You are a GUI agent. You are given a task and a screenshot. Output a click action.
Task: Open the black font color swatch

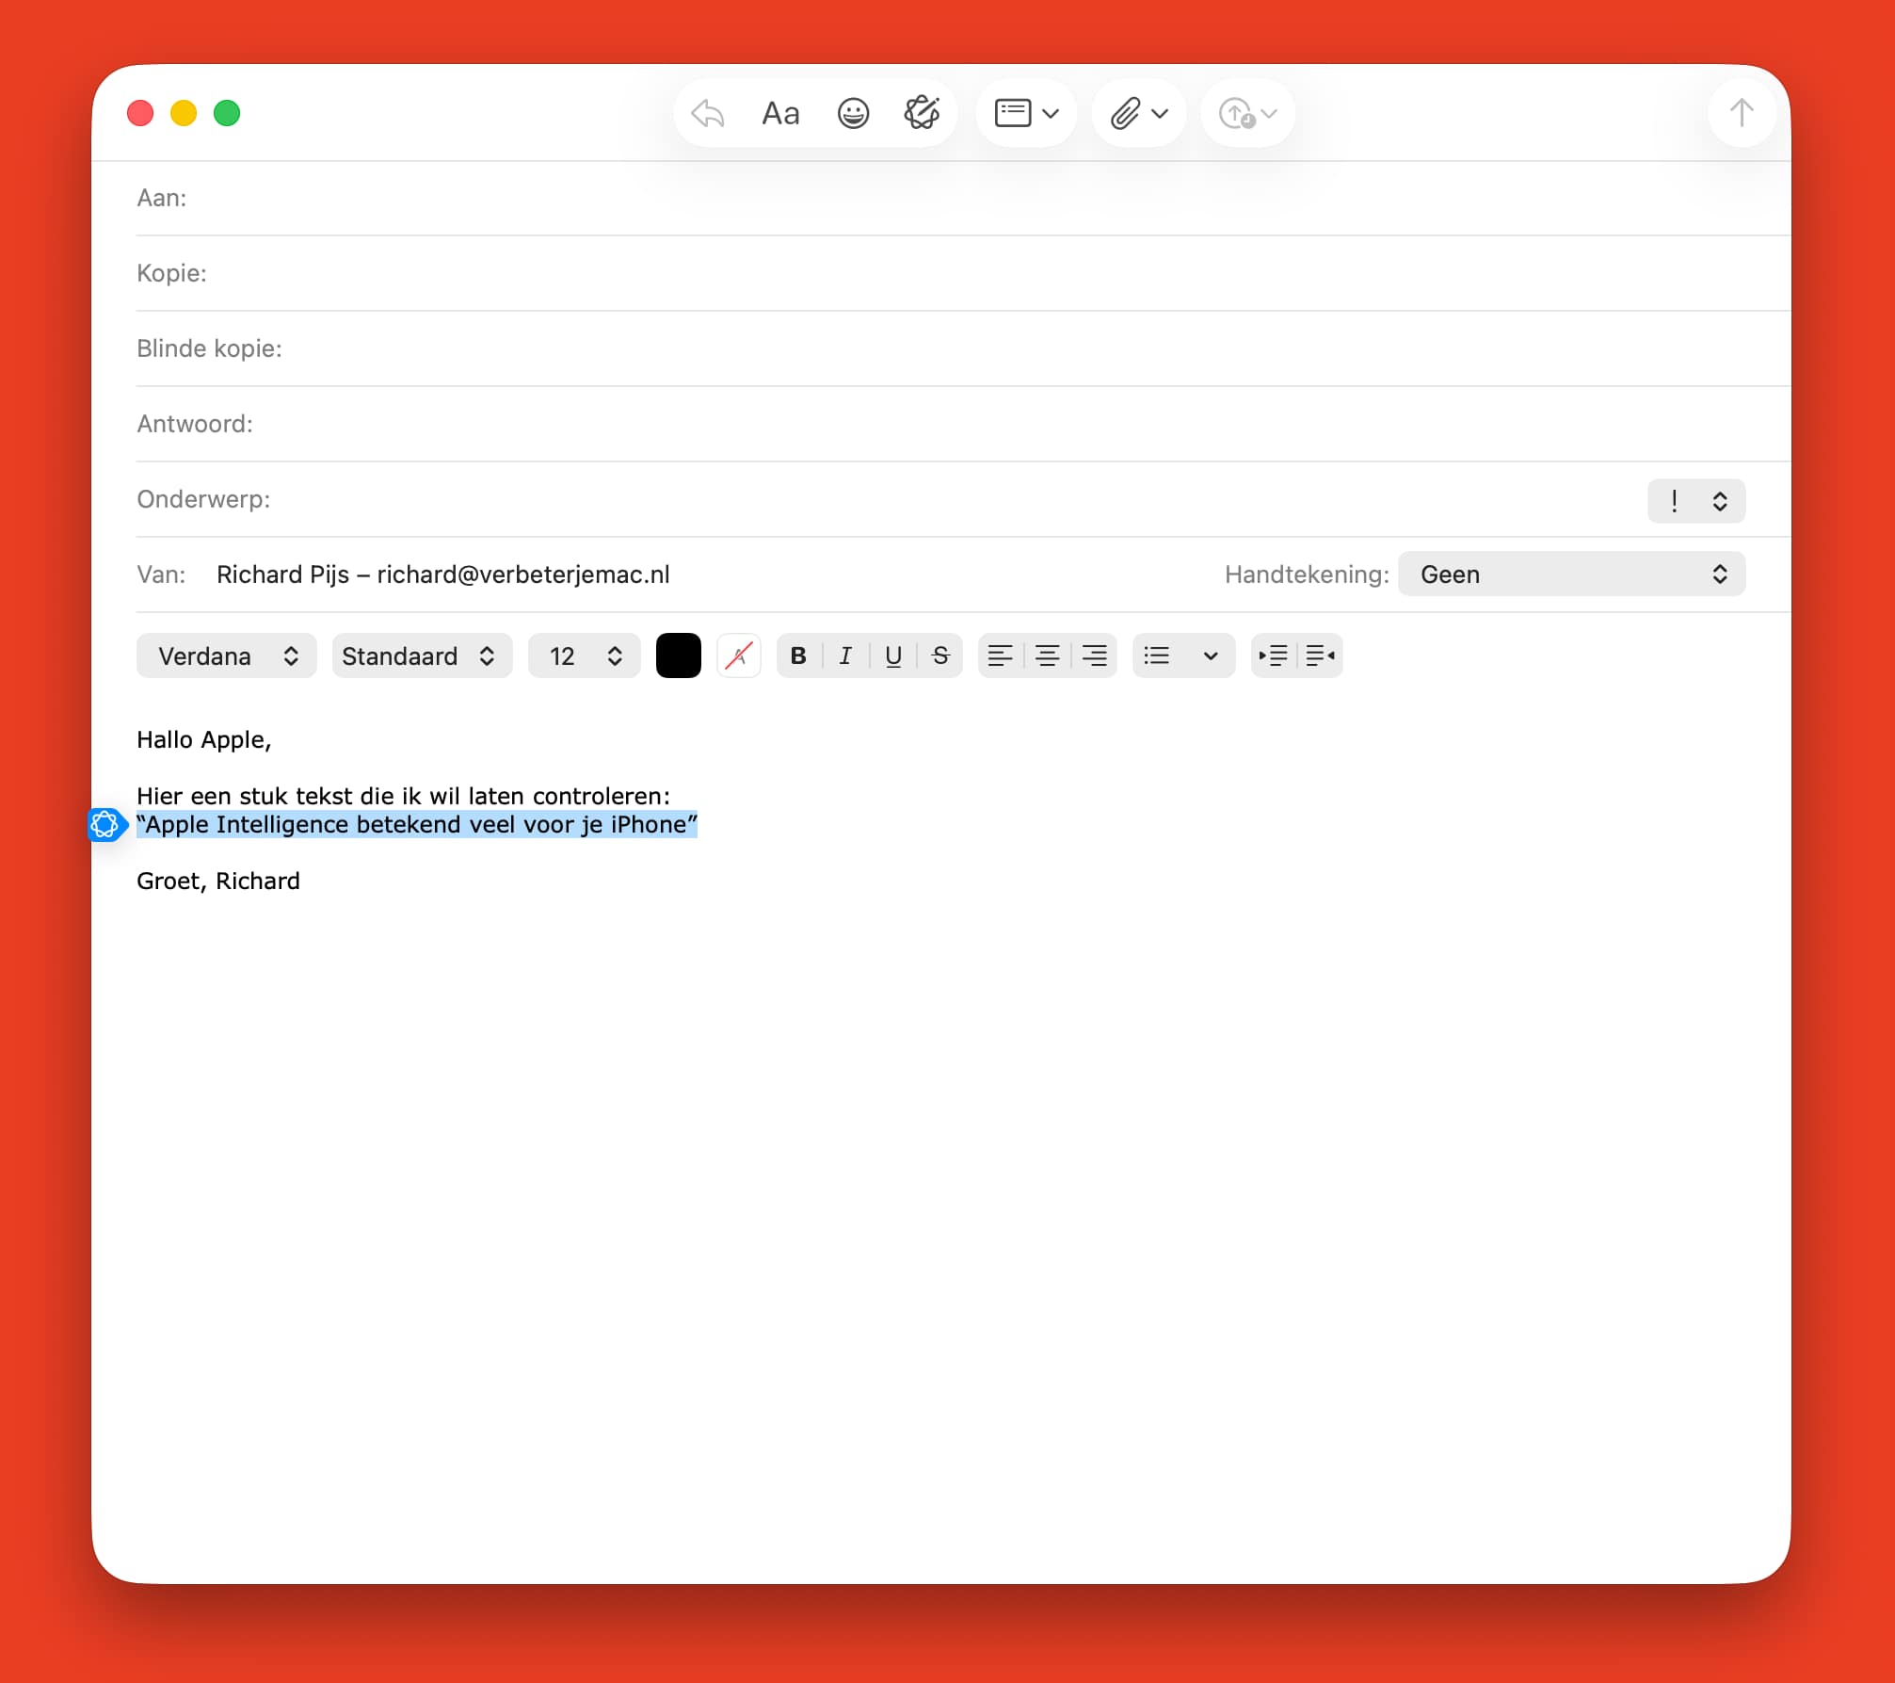tap(678, 655)
